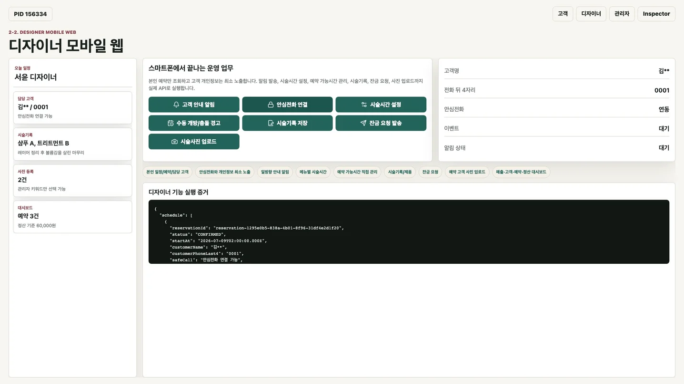Select the 잔금 요청 chip

coord(430,172)
